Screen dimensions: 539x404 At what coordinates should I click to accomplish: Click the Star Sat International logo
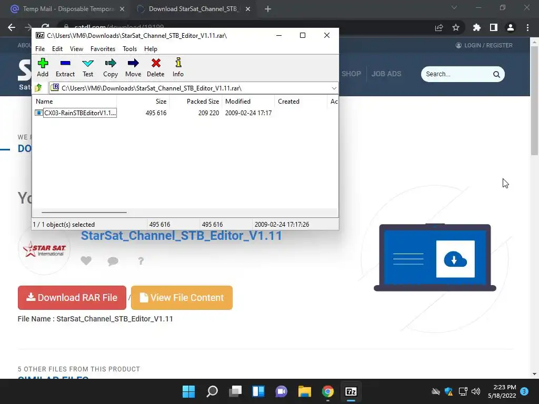point(44,249)
